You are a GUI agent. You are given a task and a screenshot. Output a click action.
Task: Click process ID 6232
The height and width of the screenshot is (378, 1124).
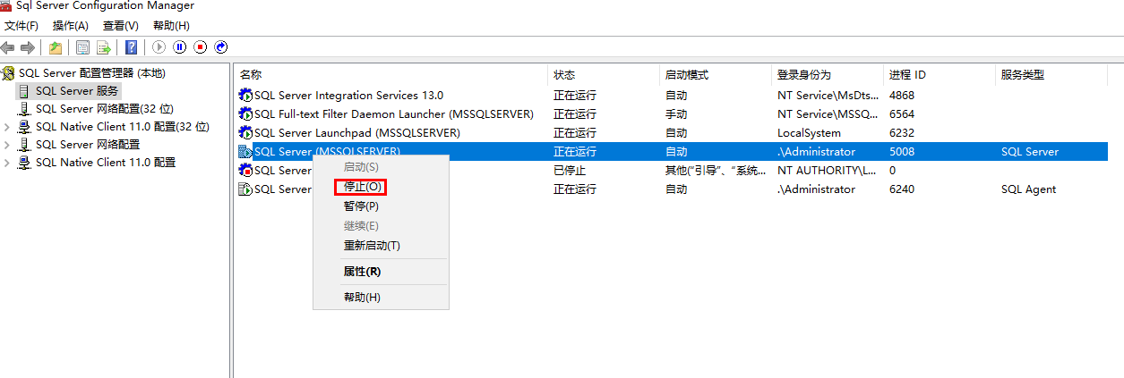(x=902, y=132)
